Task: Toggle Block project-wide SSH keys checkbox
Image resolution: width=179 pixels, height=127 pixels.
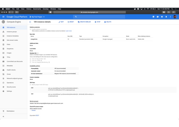Action: click(x=30, y=85)
